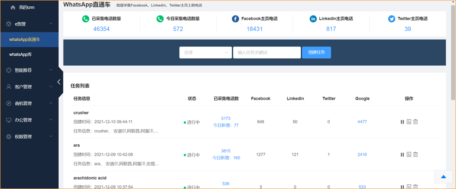This screenshot has width=456, height=189.
Task: Click the 18431 Facebook phone count
Action: [x=255, y=29]
